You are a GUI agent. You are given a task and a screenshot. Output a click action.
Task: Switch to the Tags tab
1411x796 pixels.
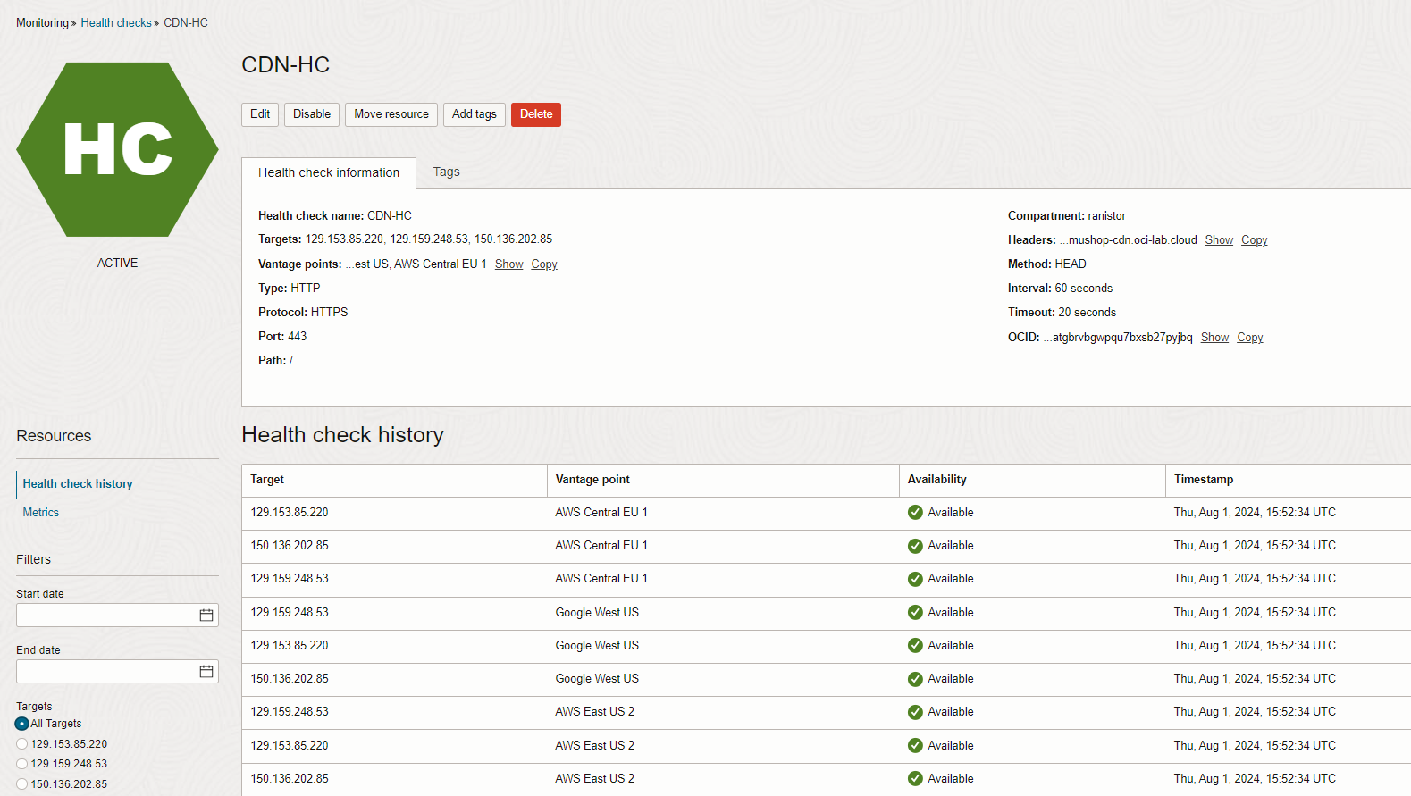(x=446, y=172)
